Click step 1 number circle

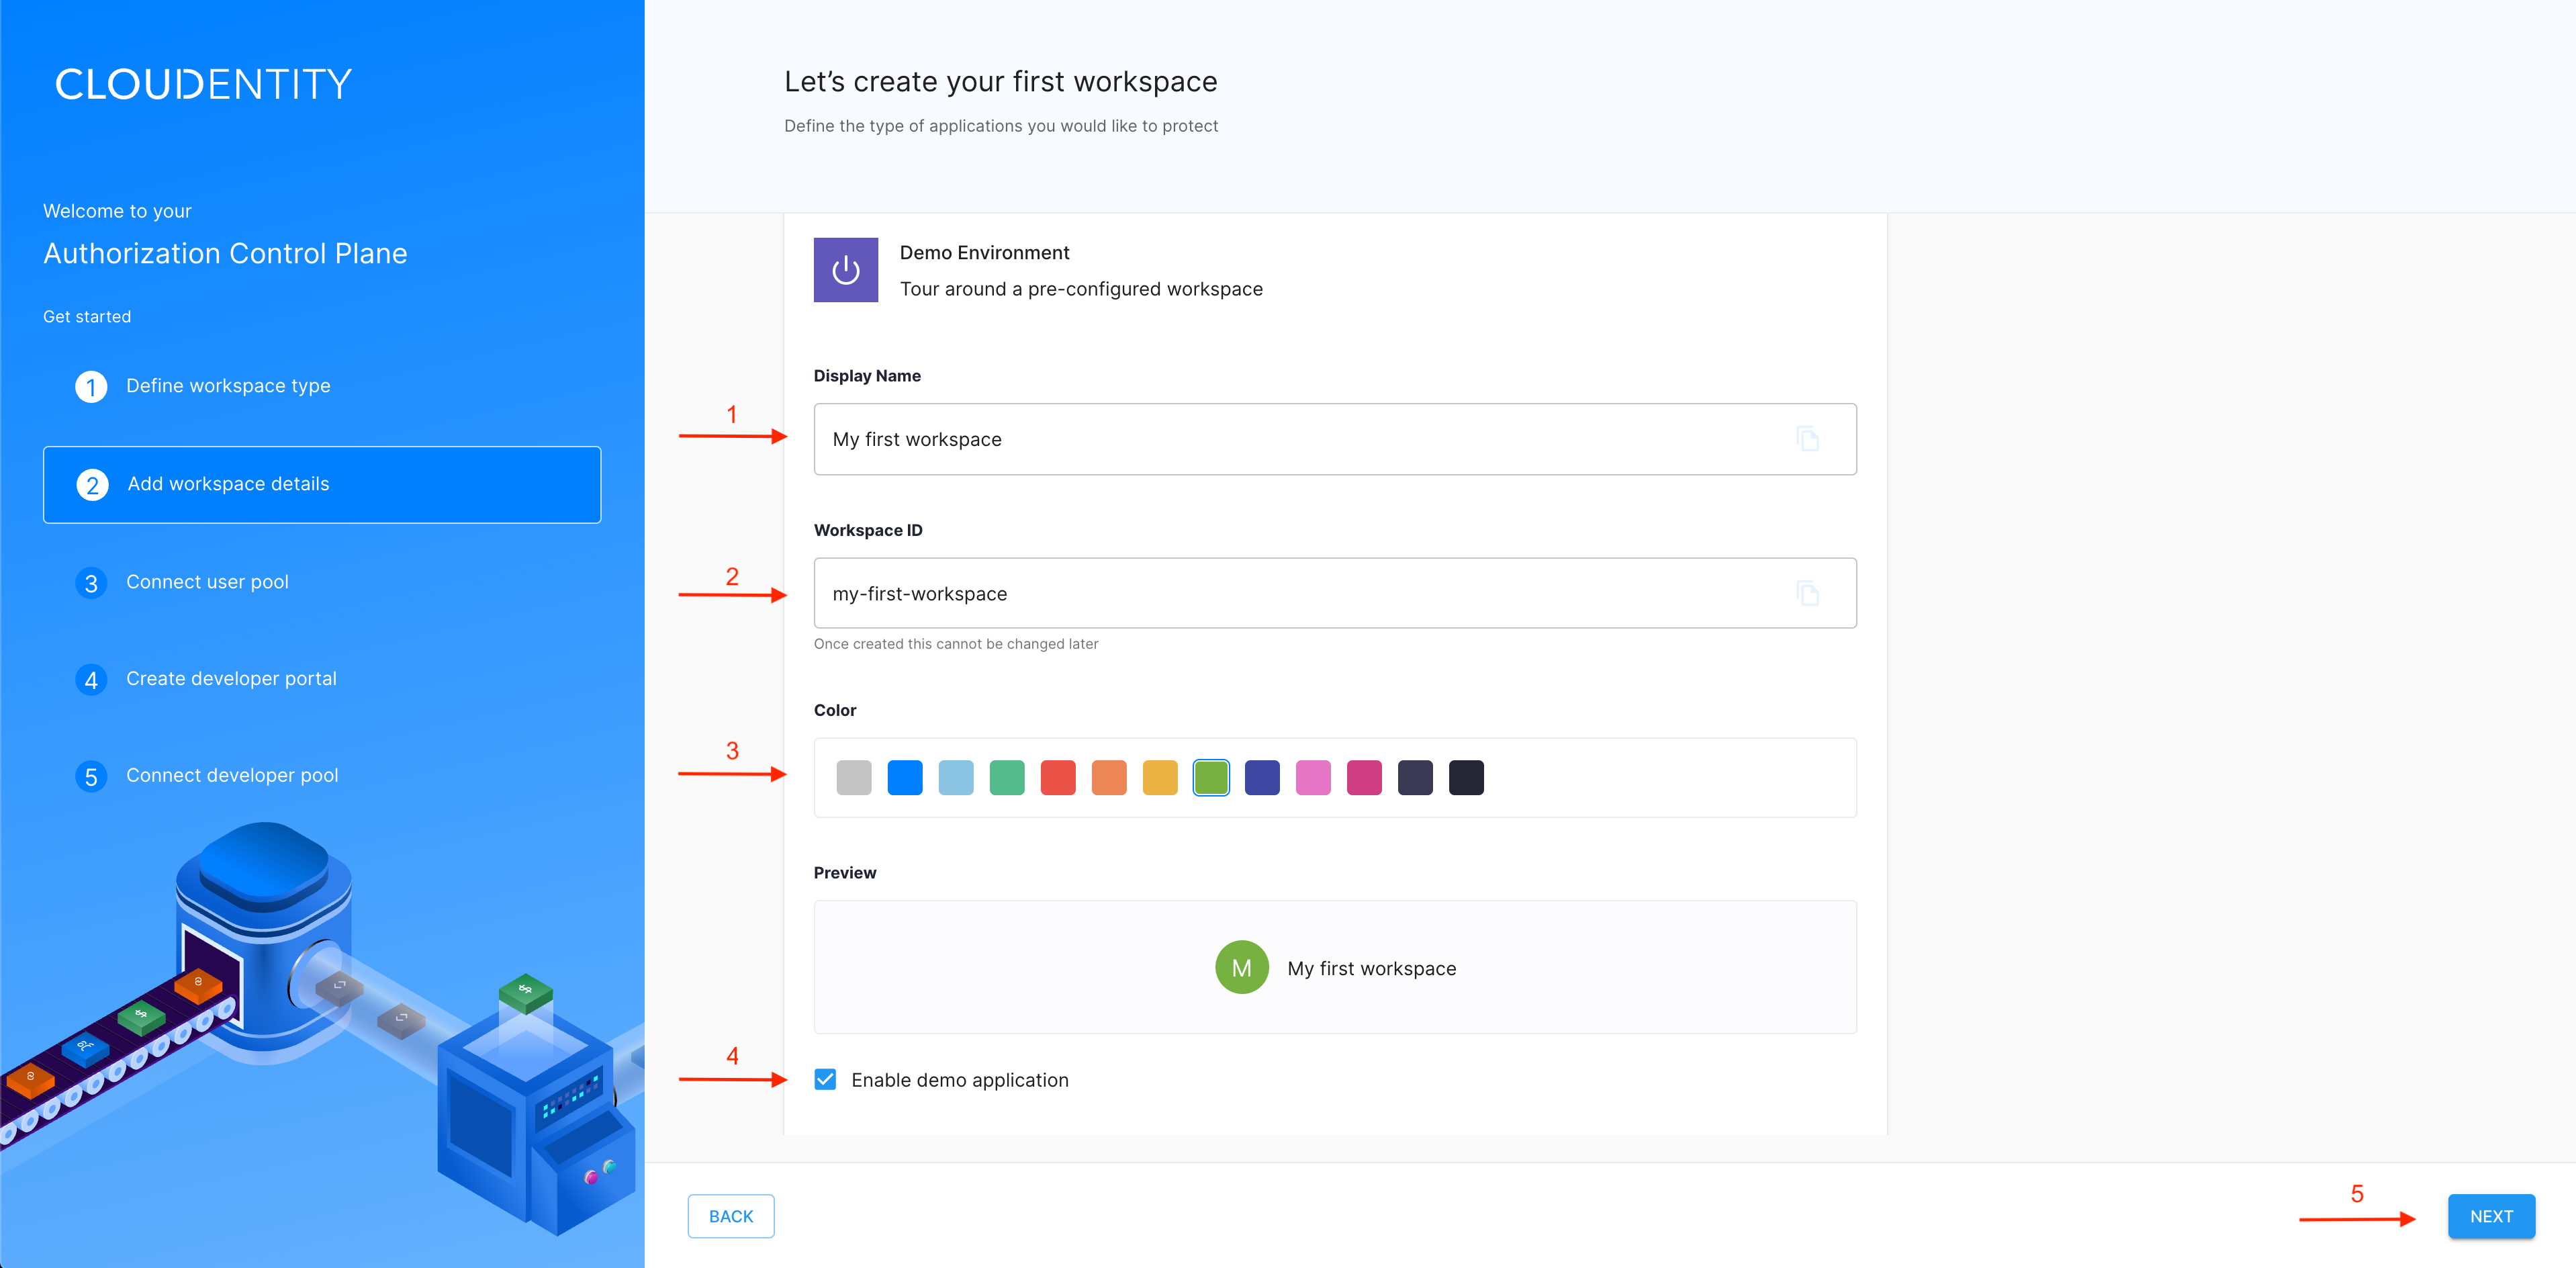91,387
